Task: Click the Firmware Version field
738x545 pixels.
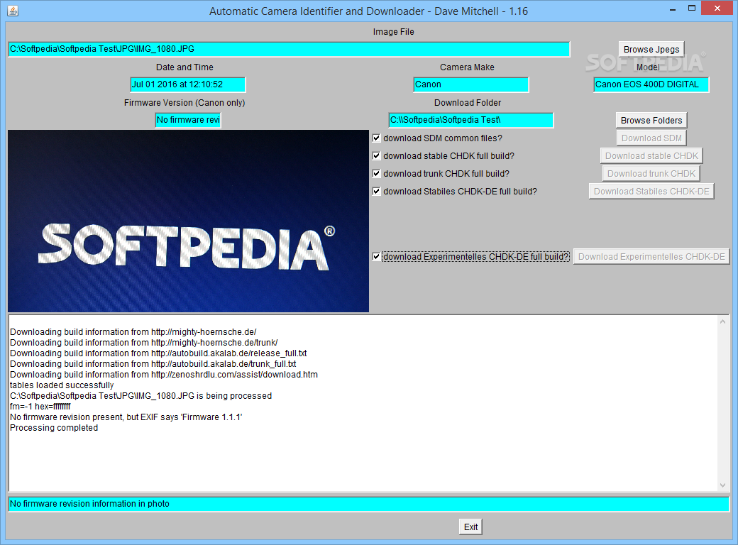Action: [x=188, y=120]
